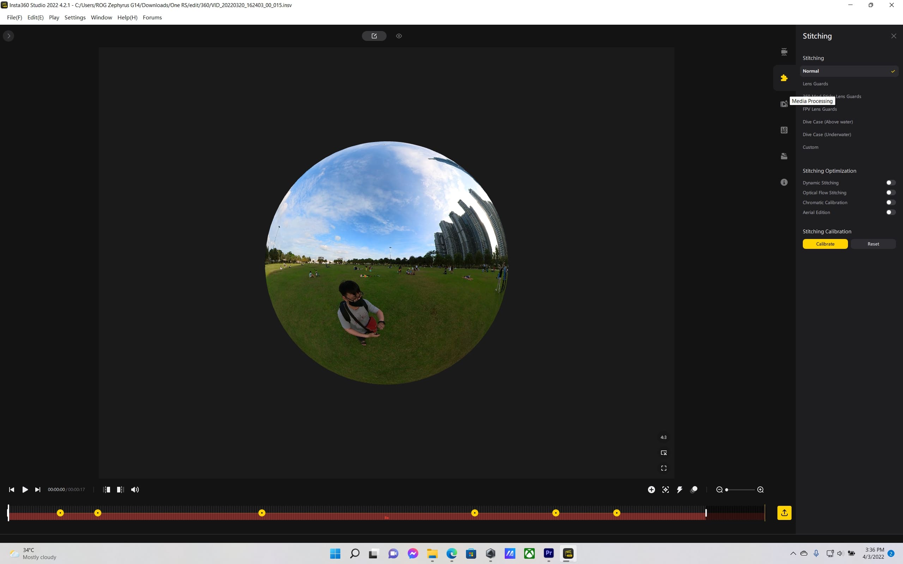903x564 pixels.
Task: Show the media info sidebar icon
Action: [784, 182]
